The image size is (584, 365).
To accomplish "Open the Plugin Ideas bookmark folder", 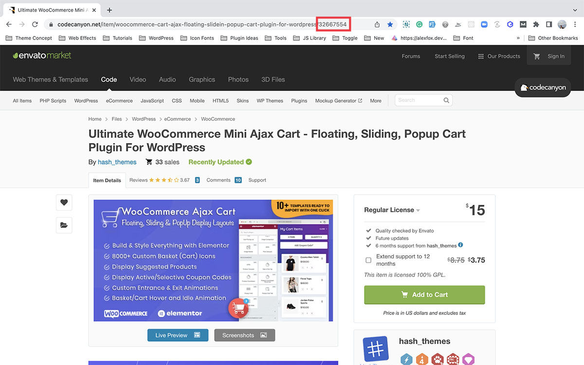I will [239, 38].
